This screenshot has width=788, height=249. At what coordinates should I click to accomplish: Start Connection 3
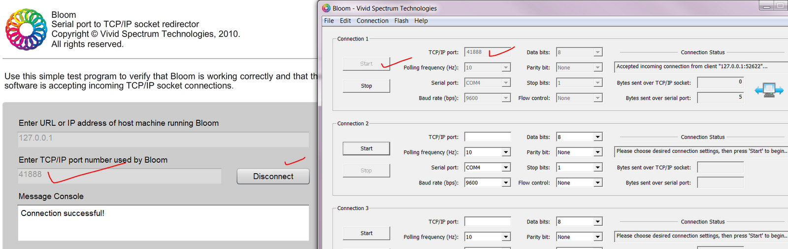pos(366,233)
